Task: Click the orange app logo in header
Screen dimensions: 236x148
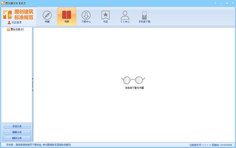Action: (7, 15)
